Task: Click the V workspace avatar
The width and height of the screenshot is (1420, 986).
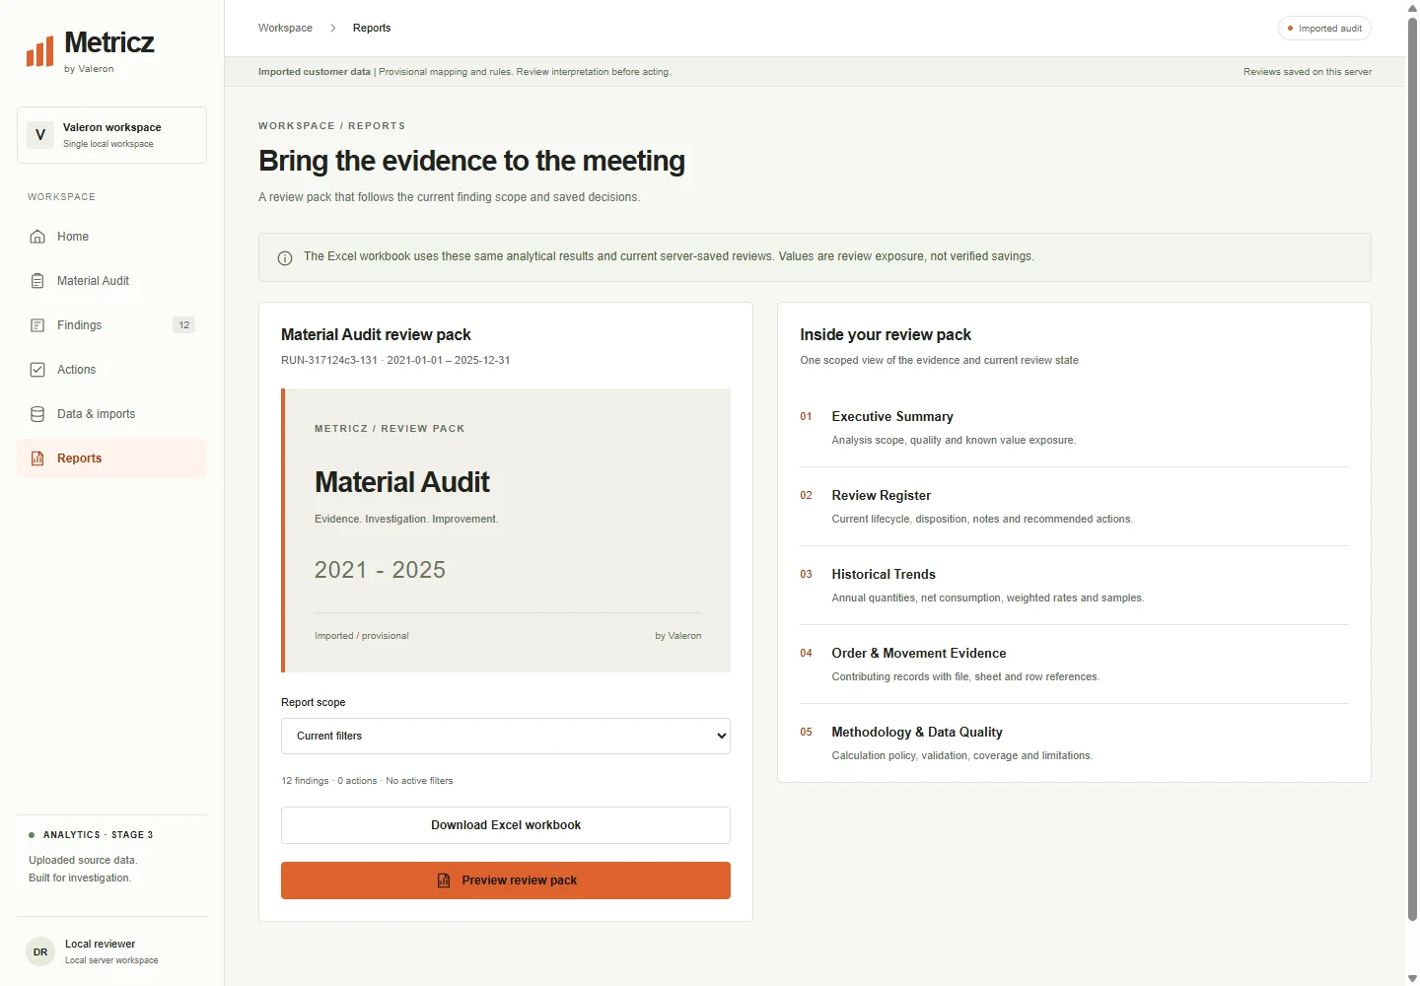Action: (40, 135)
